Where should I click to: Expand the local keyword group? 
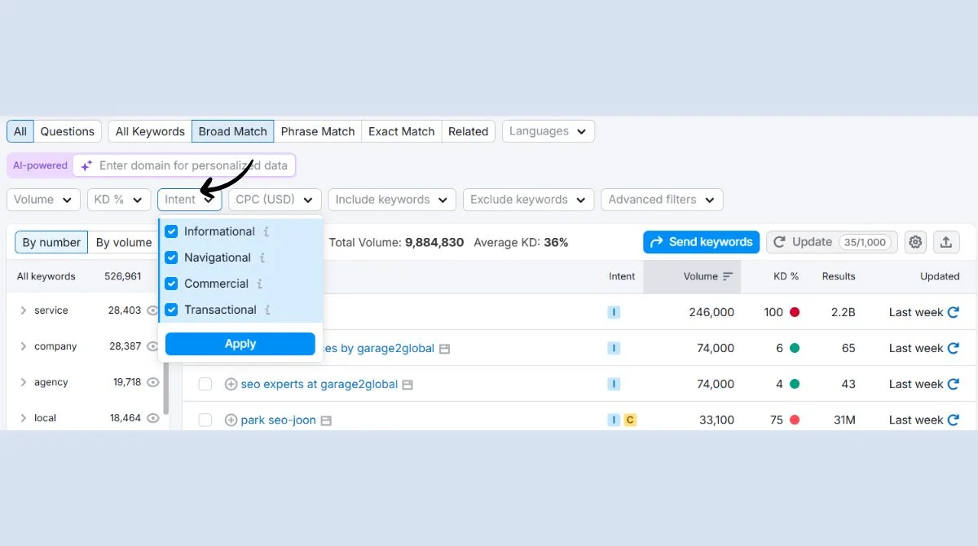coord(24,418)
